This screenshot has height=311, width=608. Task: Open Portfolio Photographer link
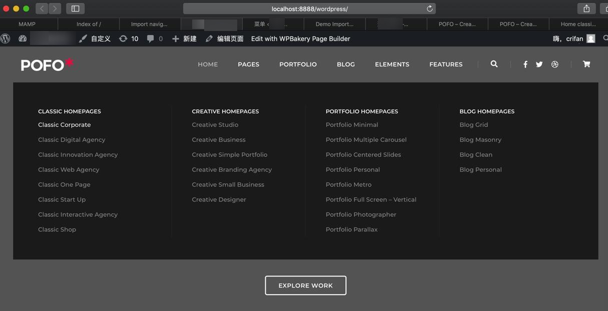[x=361, y=215]
